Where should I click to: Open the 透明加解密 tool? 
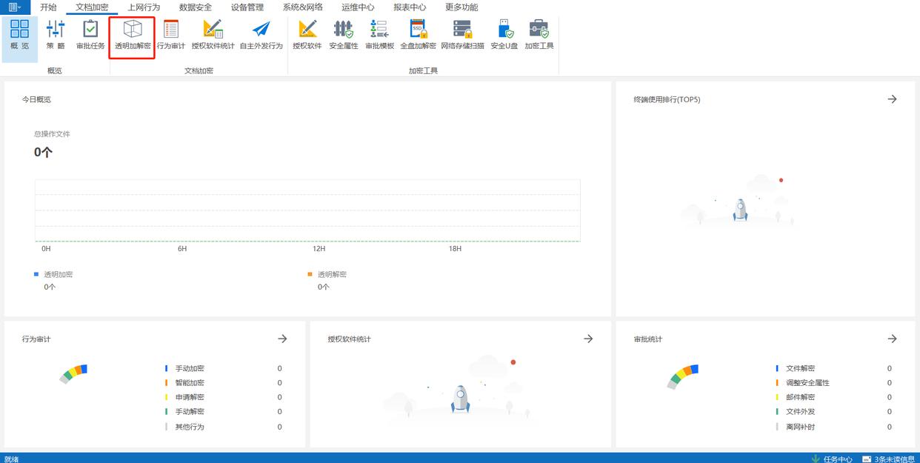click(x=133, y=36)
